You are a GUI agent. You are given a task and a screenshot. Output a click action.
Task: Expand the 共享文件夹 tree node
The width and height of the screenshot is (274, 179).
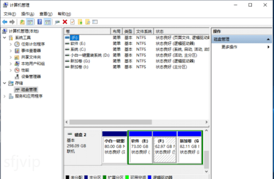(x=11, y=57)
